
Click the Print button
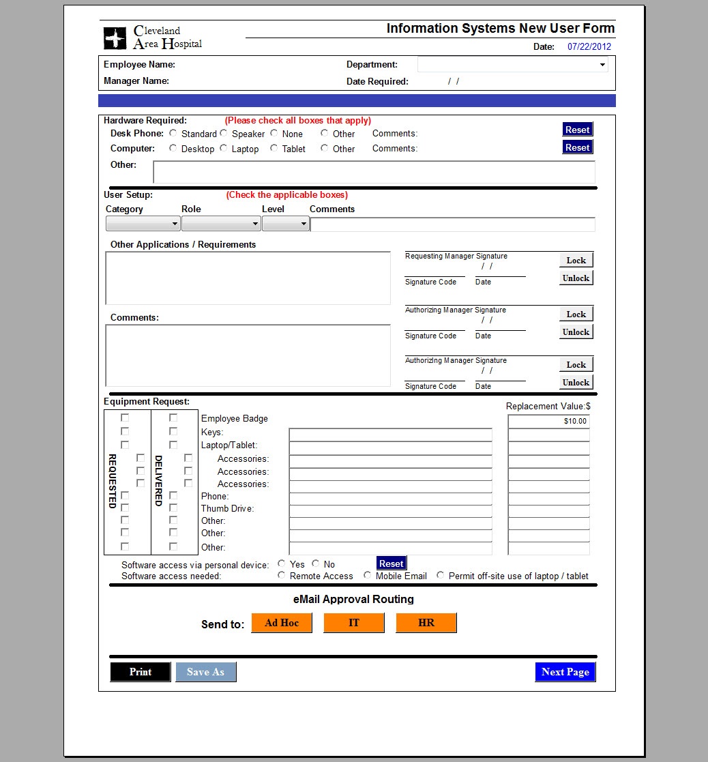coord(141,672)
